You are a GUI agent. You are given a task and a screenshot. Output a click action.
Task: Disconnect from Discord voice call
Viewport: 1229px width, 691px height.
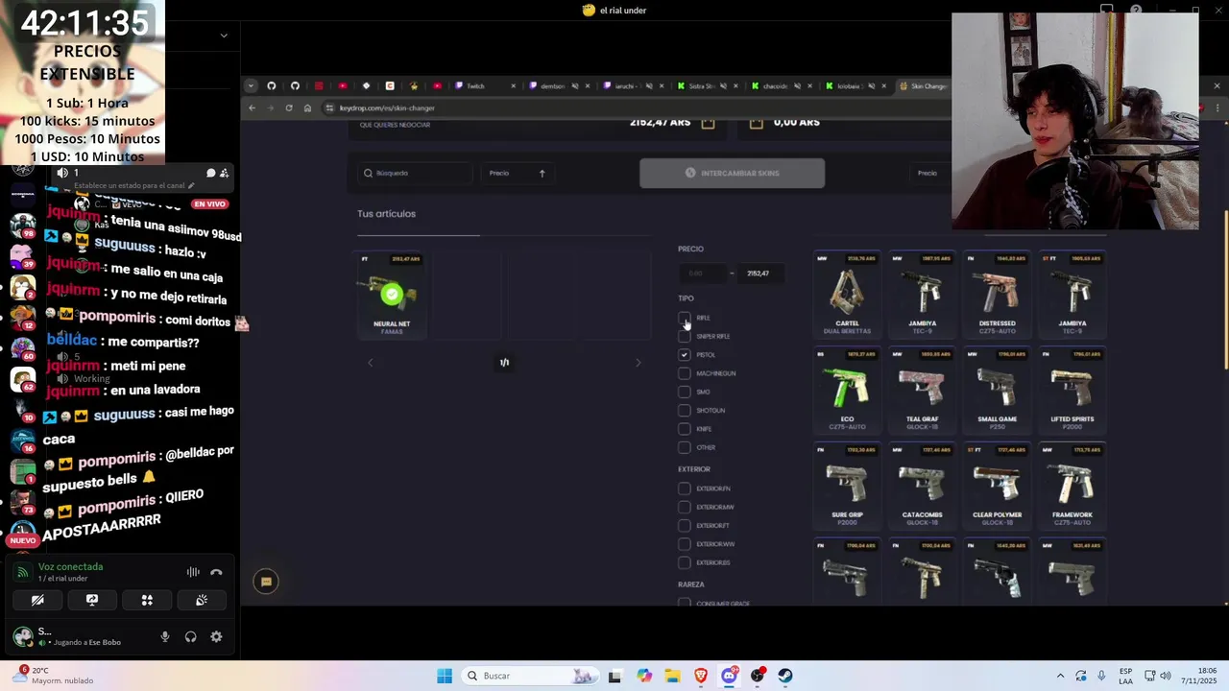coord(216,572)
